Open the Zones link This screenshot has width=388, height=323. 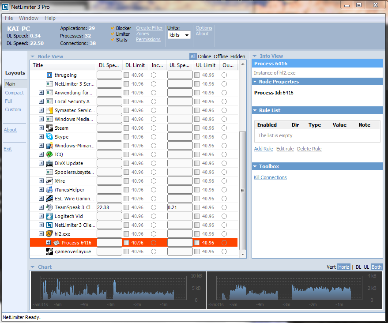[143, 34]
